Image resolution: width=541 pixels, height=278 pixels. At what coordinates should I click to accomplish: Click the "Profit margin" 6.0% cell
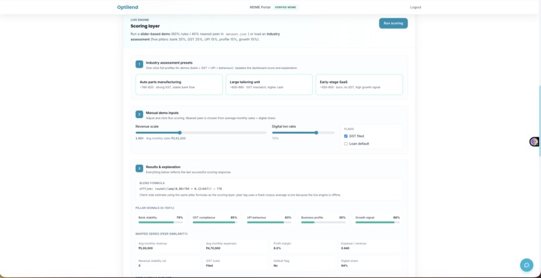pos(303,246)
